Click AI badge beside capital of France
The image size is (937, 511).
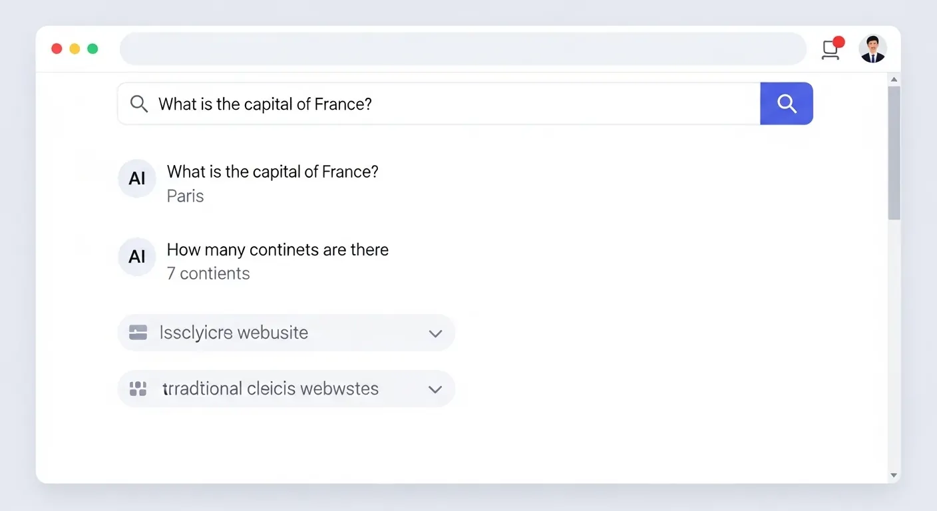(137, 179)
